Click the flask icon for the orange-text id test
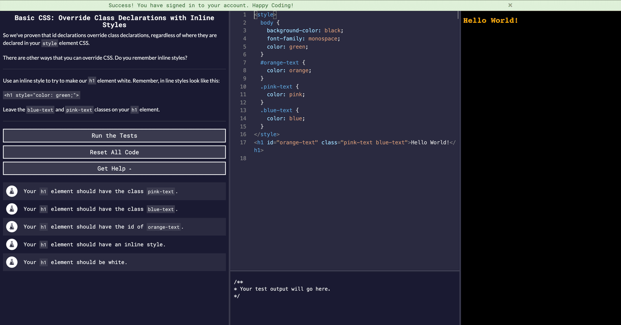The height and width of the screenshot is (325, 621). tap(12, 227)
